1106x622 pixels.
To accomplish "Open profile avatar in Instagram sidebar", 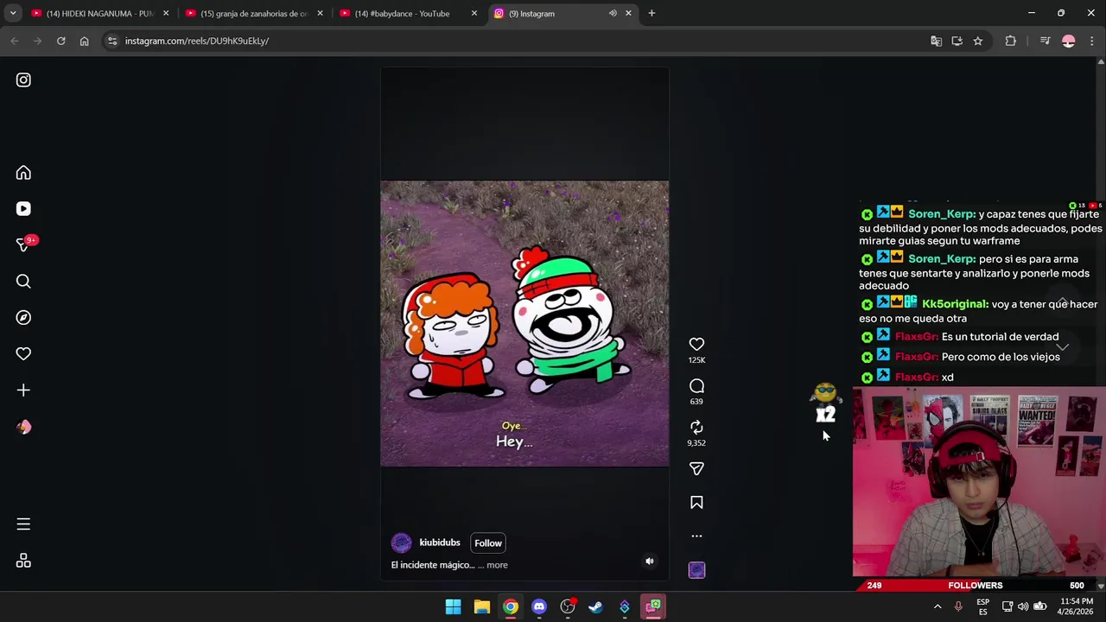I will pos(23,427).
